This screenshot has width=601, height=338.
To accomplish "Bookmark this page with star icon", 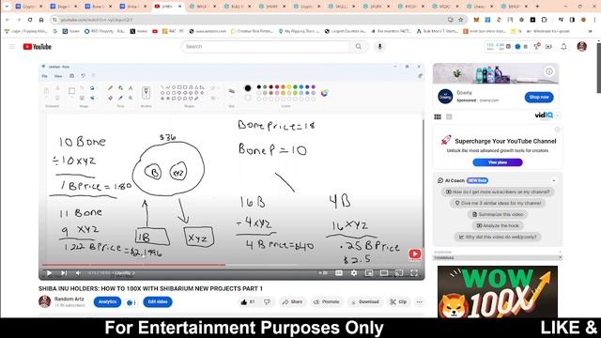I will tap(461, 20).
